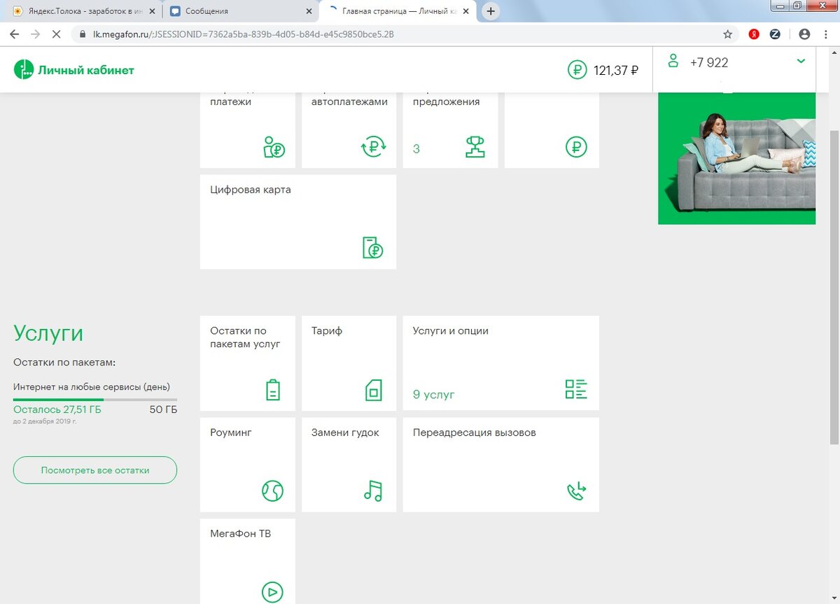Open Остатки по пакетам услуг tile title
The width and height of the screenshot is (840, 604).
(x=245, y=337)
